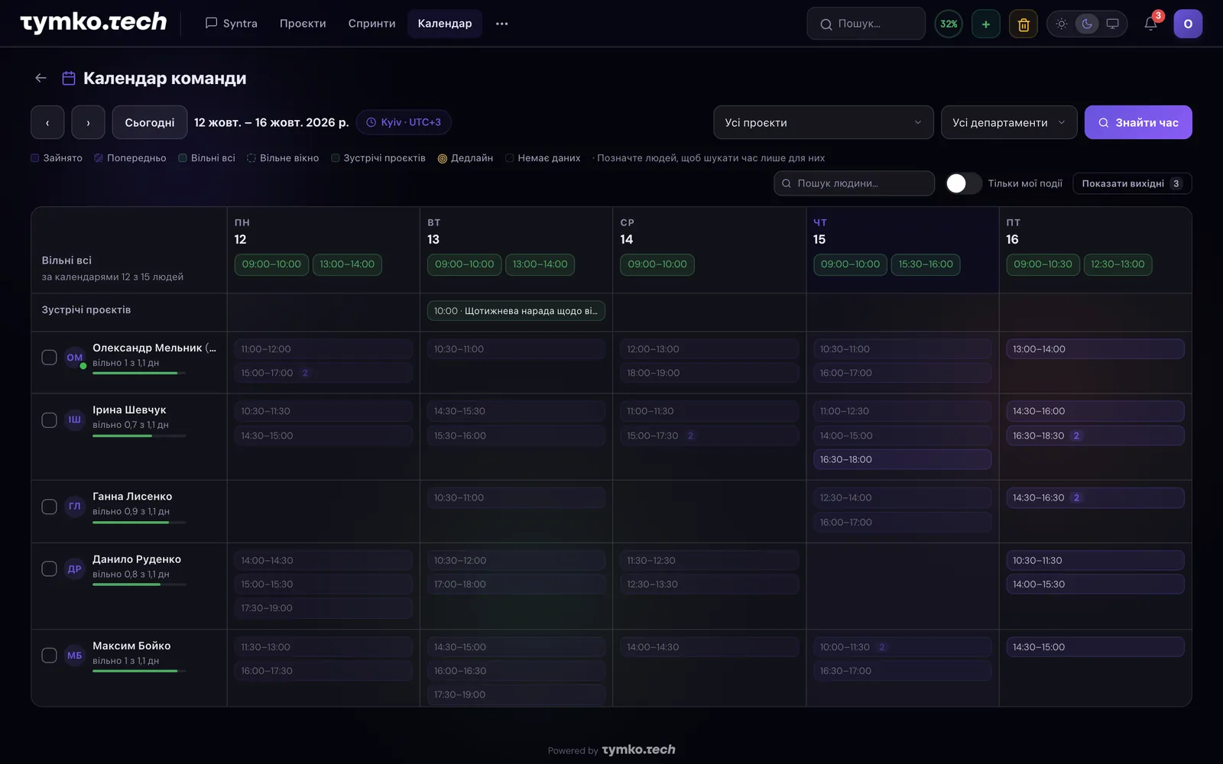Click the 32% progress indicator
Screen dimensions: 1223x764
tap(949, 24)
